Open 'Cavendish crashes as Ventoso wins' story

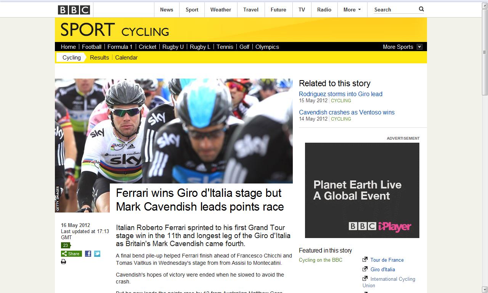347,112
